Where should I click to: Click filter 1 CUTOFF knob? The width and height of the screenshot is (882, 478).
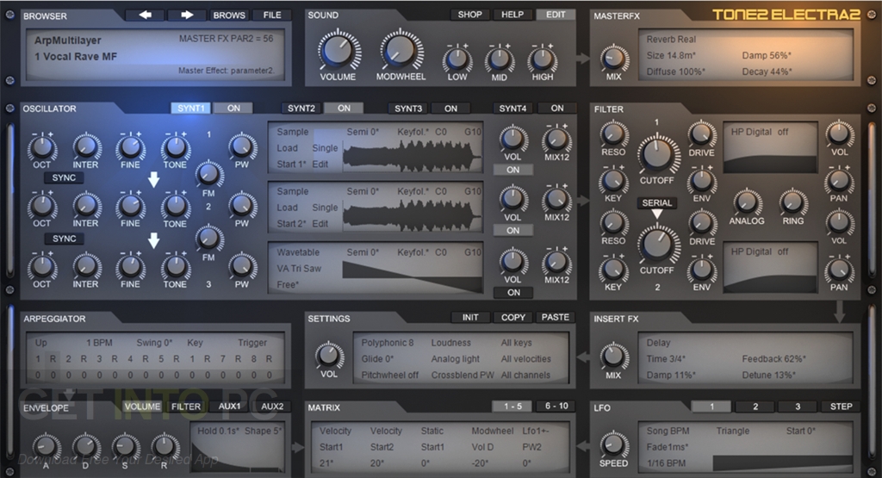click(657, 154)
